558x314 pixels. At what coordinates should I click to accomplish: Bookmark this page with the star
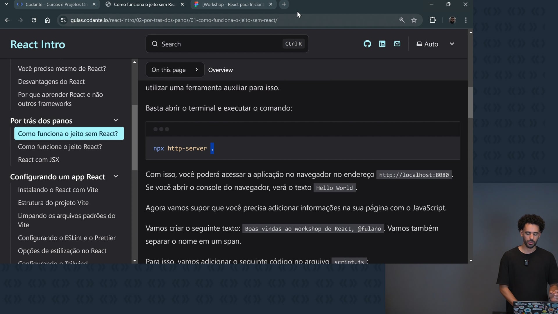pyautogui.click(x=414, y=20)
